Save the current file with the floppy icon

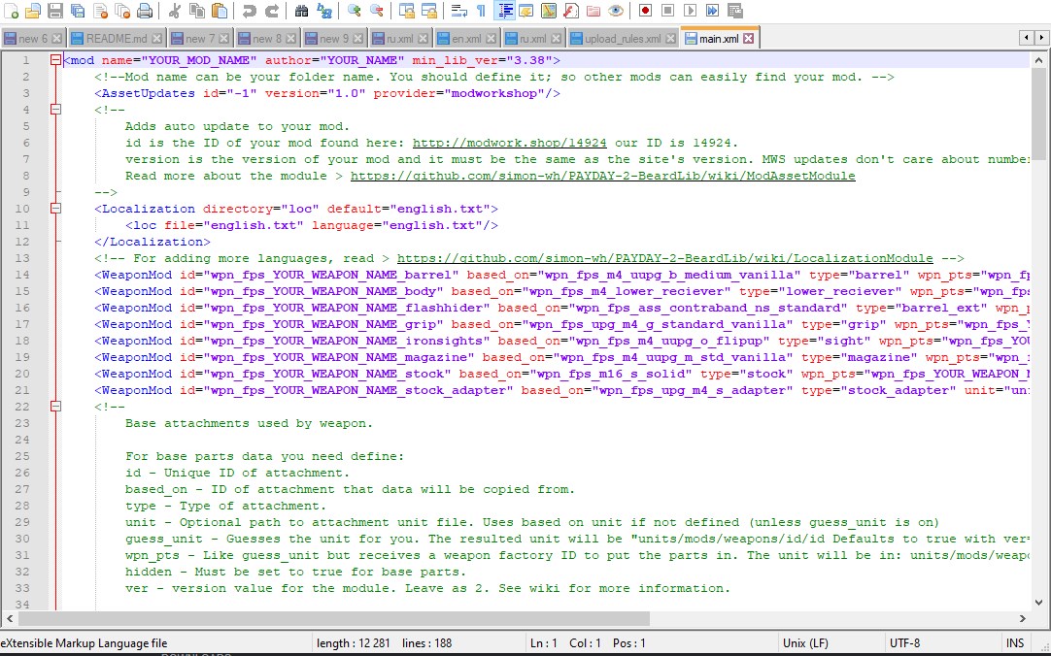[55, 11]
